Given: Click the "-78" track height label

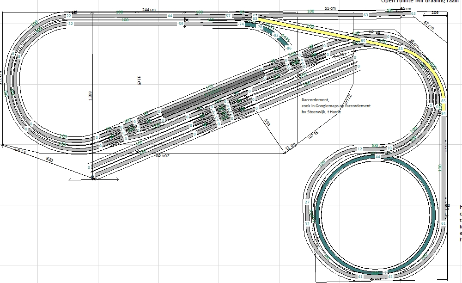Looking at the screenshot, I should [x=259, y=27].
